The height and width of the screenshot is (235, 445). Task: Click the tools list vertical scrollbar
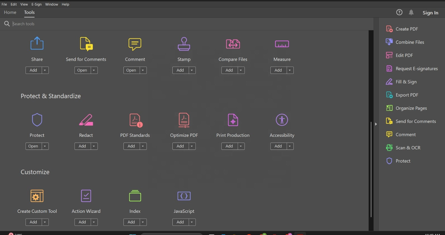pos(371,169)
